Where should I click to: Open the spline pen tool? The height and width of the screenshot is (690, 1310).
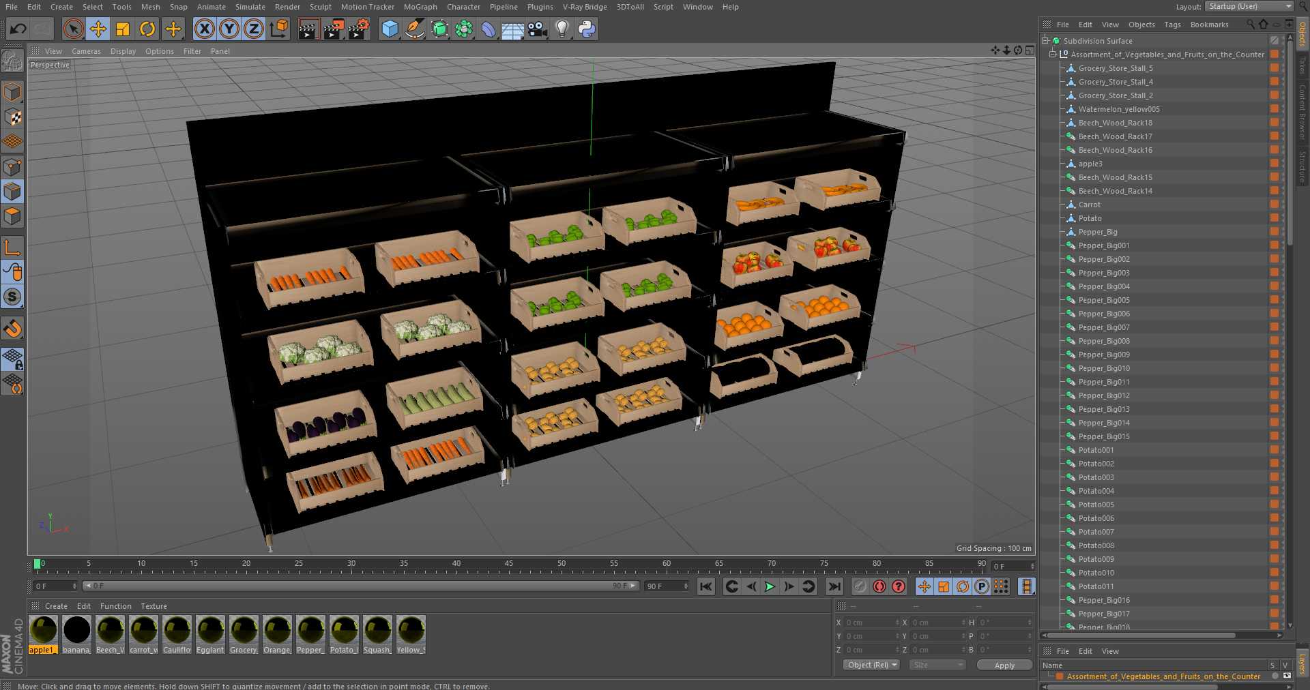[x=414, y=29]
